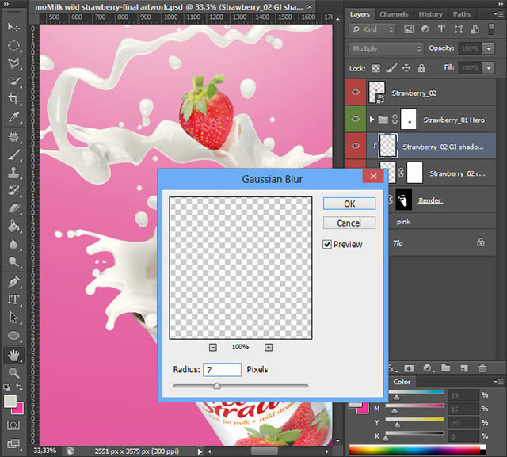Toggle lock image pixels
507x457 pixels.
[391, 68]
